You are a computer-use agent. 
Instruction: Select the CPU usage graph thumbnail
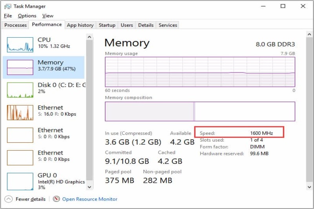(20, 44)
